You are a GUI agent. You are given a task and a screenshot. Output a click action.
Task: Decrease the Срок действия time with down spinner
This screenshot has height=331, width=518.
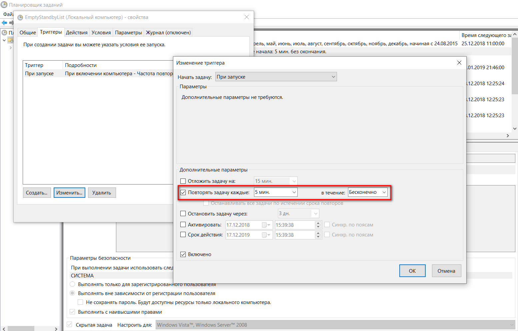pyautogui.click(x=318, y=237)
